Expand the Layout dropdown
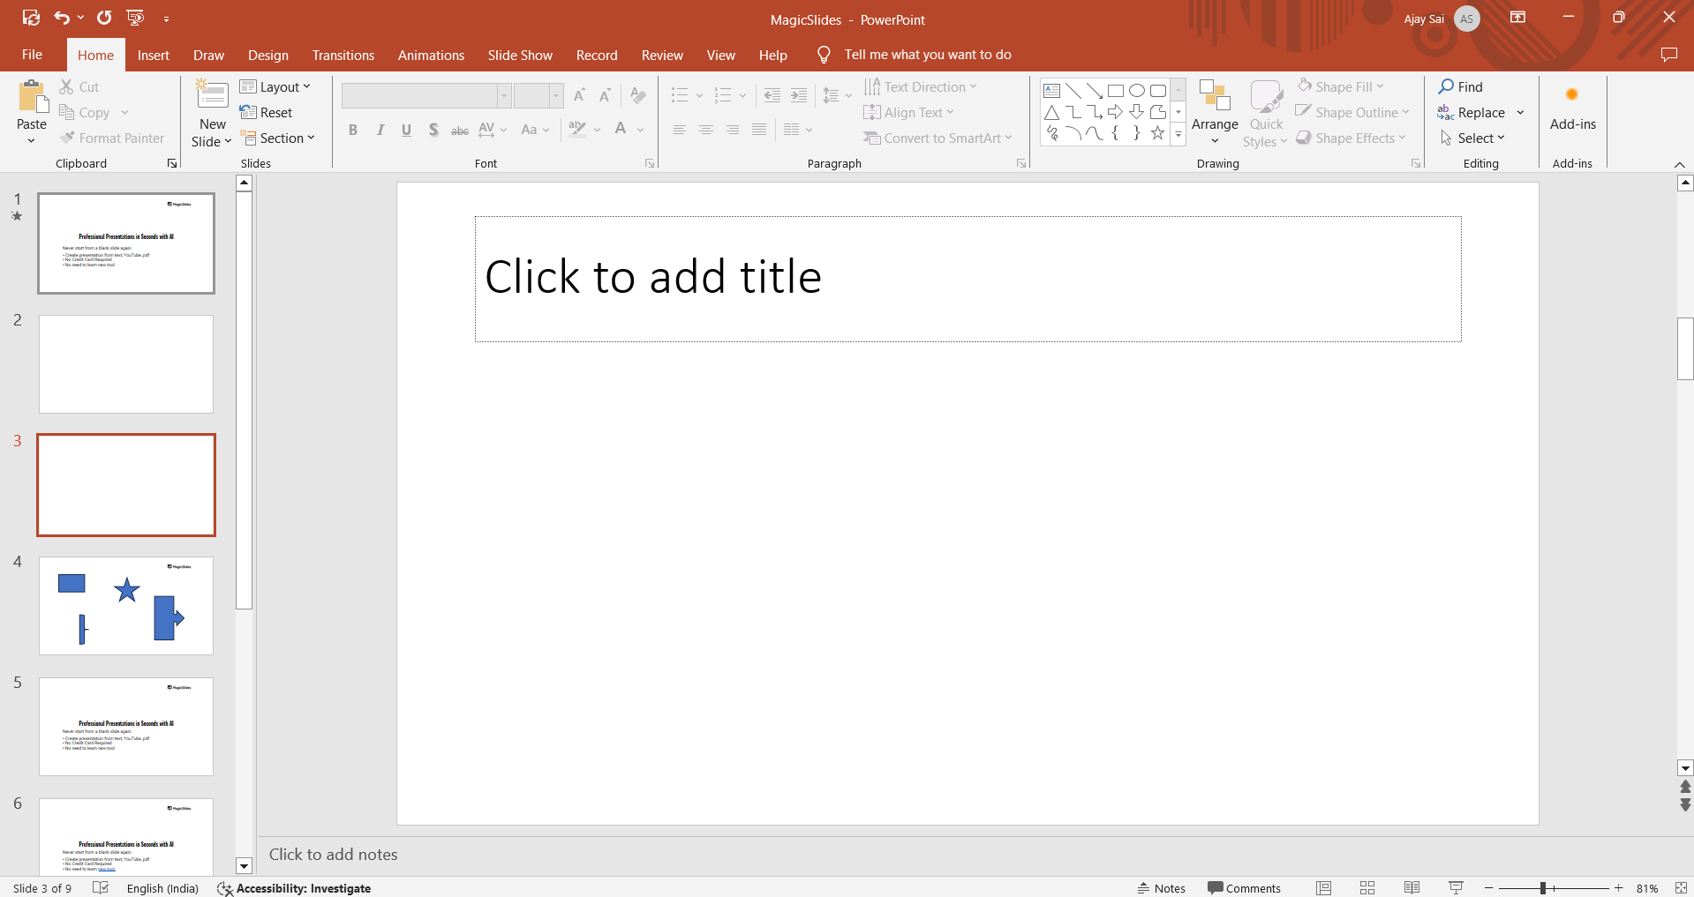Image resolution: width=1694 pixels, height=897 pixels. pos(275,86)
